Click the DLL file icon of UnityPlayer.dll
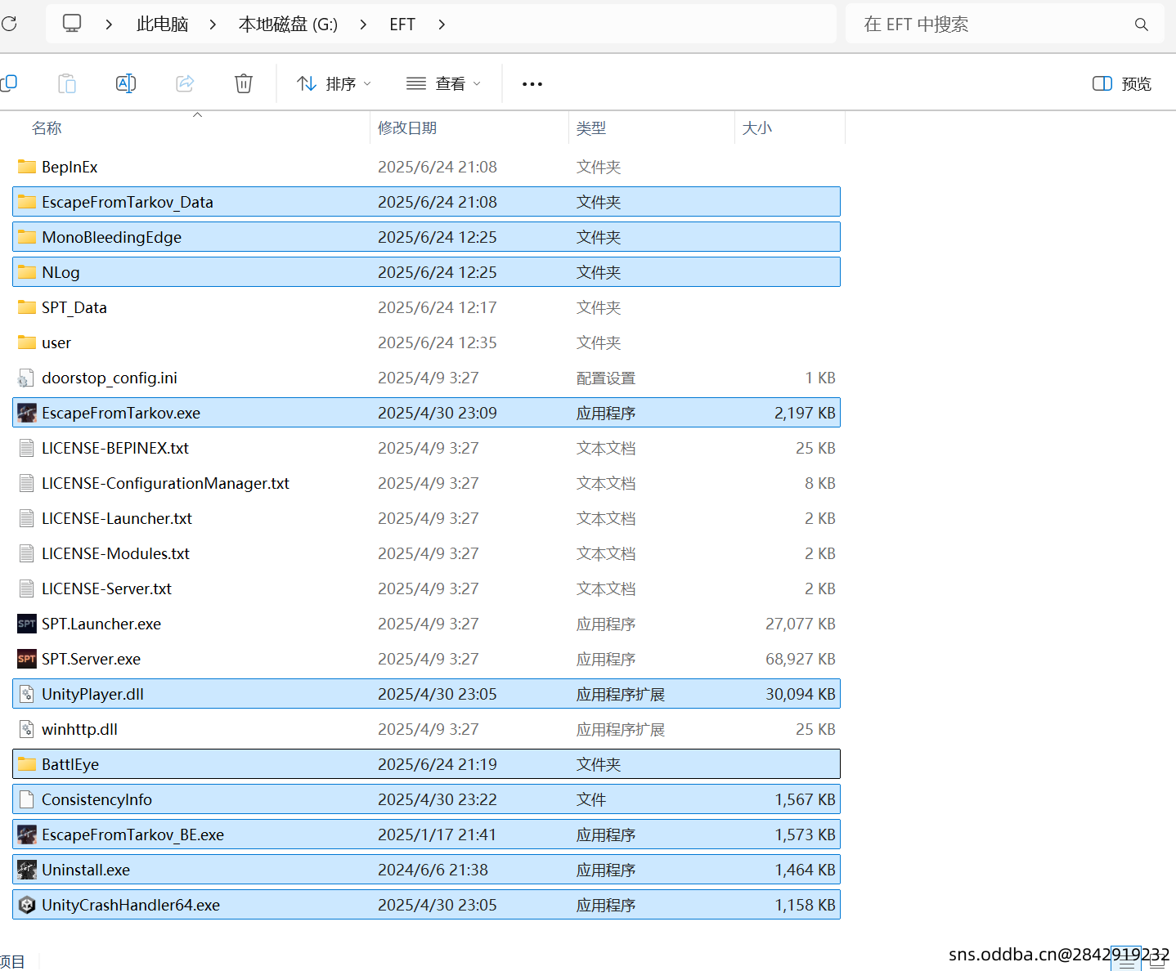Screen dimensions: 1176x971 (27, 694)
